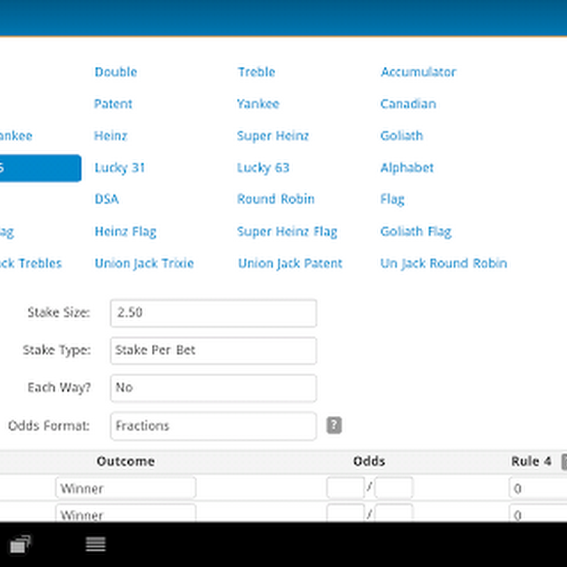Click the Odds column header
The height and width of the screenshot is (567, 567).
(x=369, y=461)
